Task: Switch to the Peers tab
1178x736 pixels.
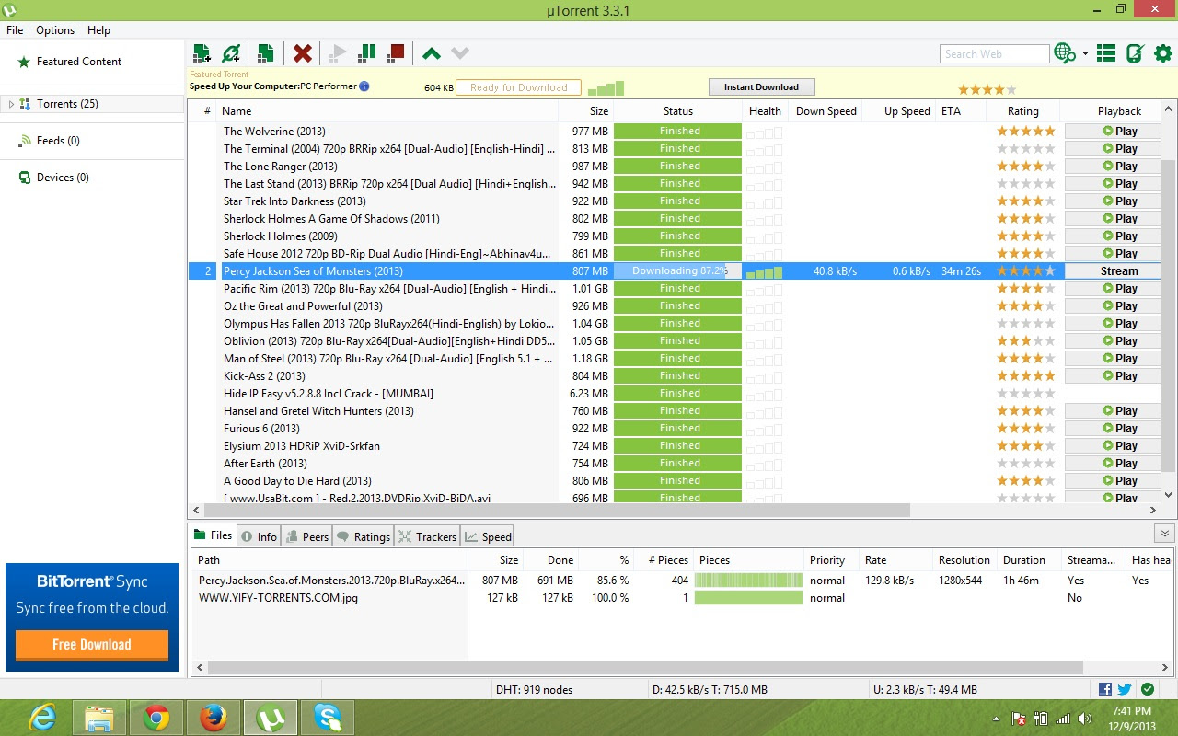Action: pos(306,536)
